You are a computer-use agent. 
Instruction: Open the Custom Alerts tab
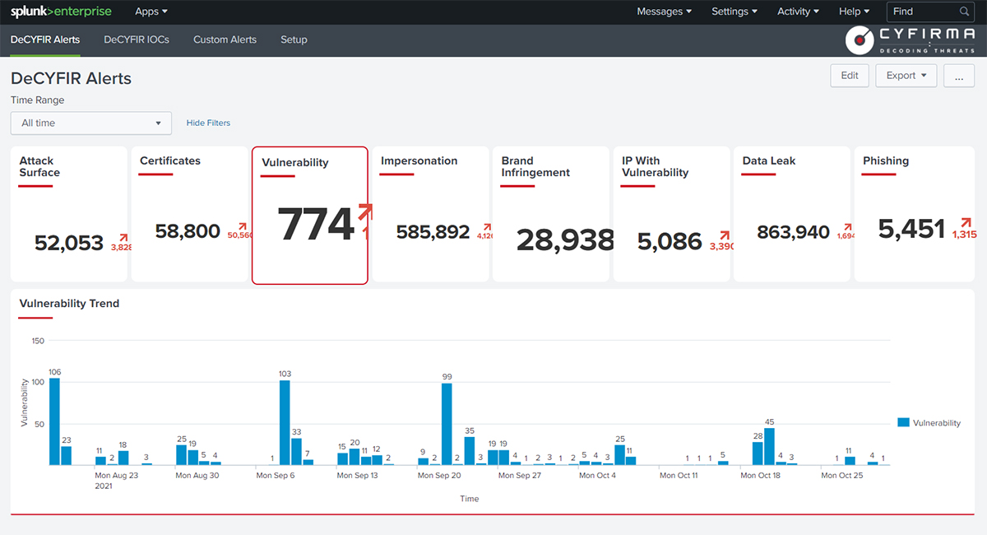pyautogui.click(x=225, y=40)
